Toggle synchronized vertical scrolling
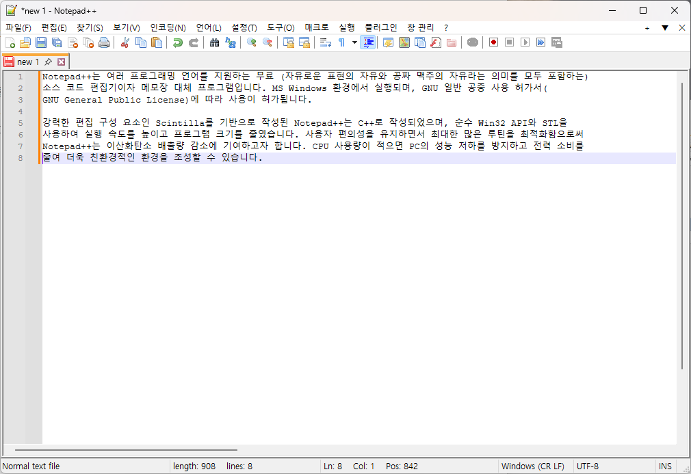The width and height of the screenshot is (691, 474). tap(289, 42)
